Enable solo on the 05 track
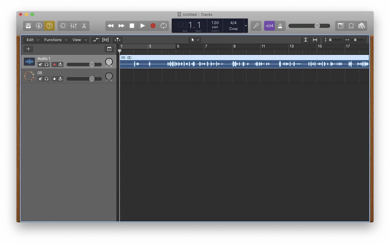 pos(47,79)
